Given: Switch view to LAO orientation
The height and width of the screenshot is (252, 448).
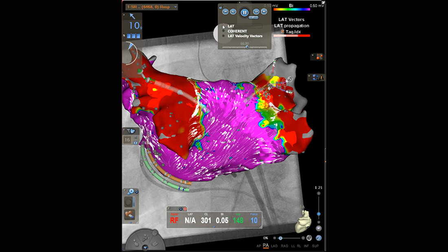Looking at the screenshot, I should (275, 245).
